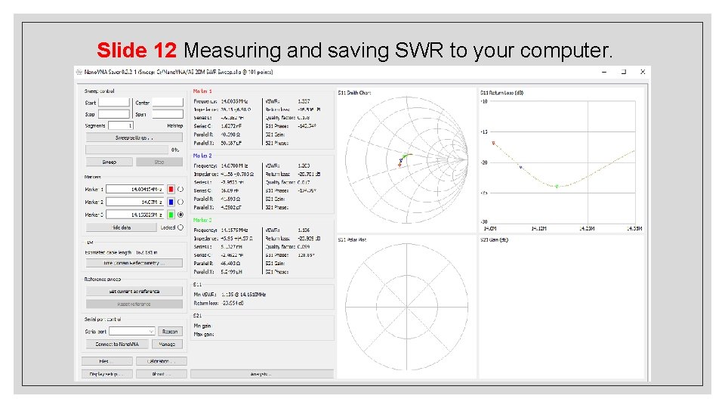
Task: Close the NanoVNA Saver window
Action: (x=643, y=73)
